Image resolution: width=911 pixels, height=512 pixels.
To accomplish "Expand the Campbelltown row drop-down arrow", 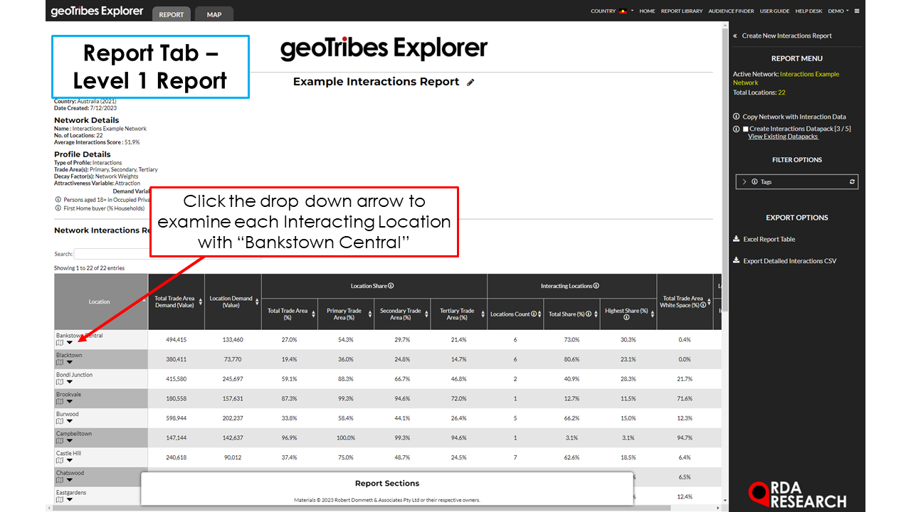I will coord(70,441).
